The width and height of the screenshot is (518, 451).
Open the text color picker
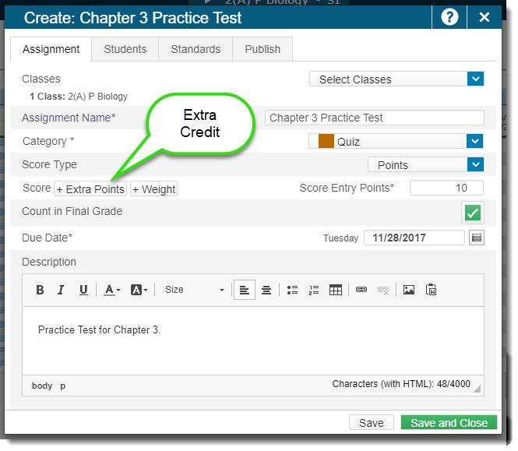click(x=111, y=290)
